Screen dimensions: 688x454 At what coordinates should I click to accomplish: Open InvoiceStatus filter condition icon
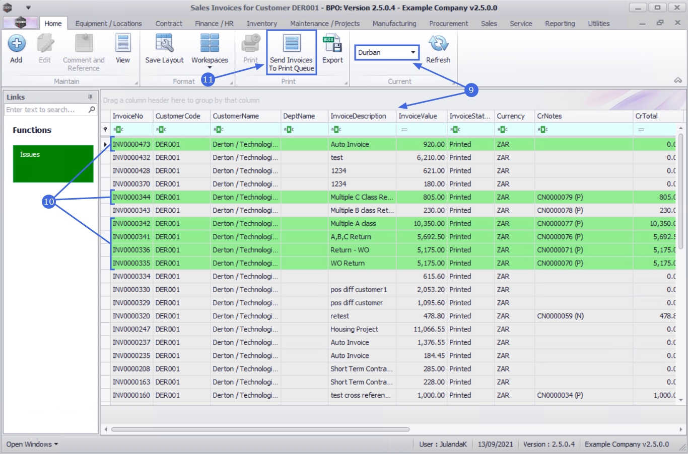[x=455, y=130]
